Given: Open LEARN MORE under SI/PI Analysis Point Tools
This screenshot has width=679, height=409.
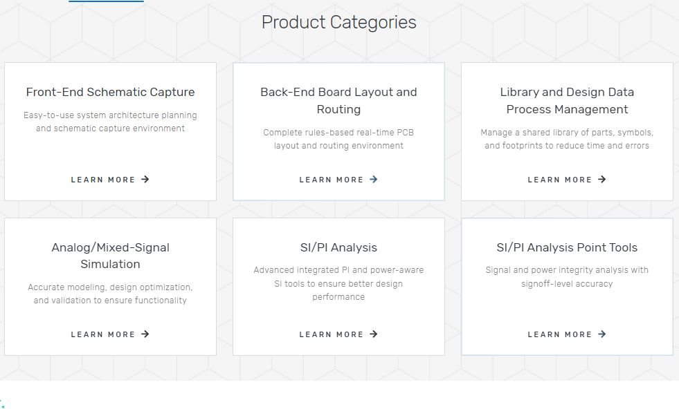Looking at the screenshot, I should (x=567, y=334).
